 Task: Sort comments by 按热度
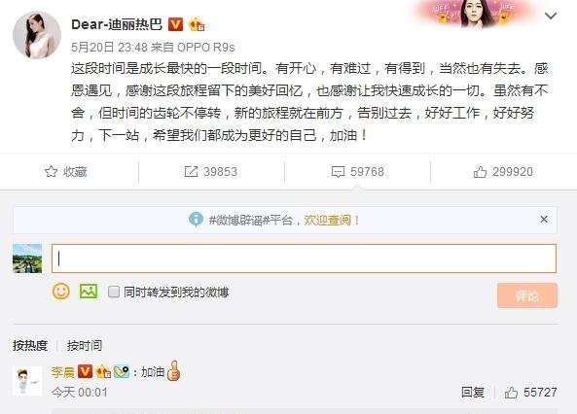(30, 345)
